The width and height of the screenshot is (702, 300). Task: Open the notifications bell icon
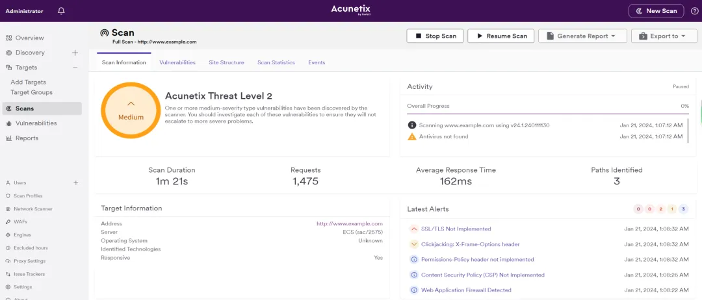(x=61, y=11)
